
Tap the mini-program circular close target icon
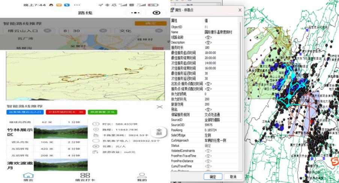coord(157,13)
